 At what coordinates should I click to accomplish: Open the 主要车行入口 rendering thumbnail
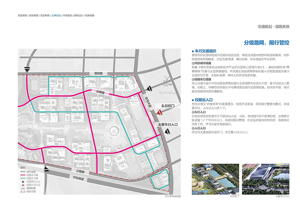(266, 179)
